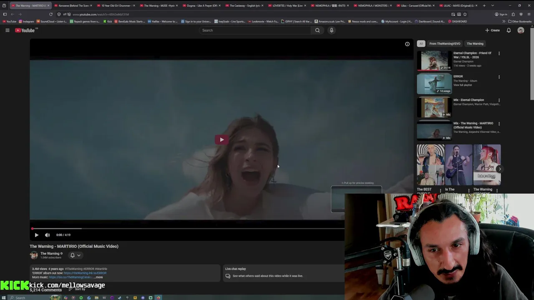
Task: Expand description with ...more
Action: point(98,277)
